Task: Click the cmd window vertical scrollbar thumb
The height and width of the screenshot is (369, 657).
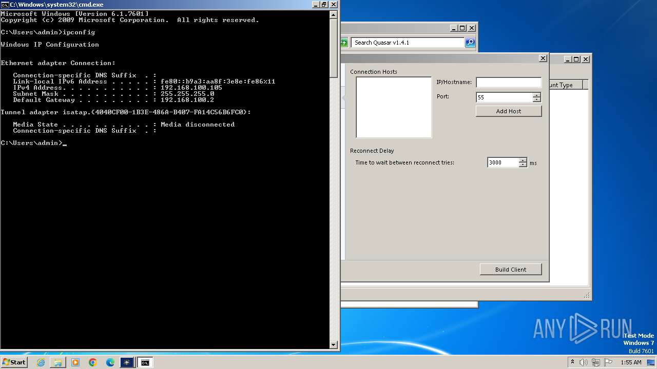Action: click(334, 48)
